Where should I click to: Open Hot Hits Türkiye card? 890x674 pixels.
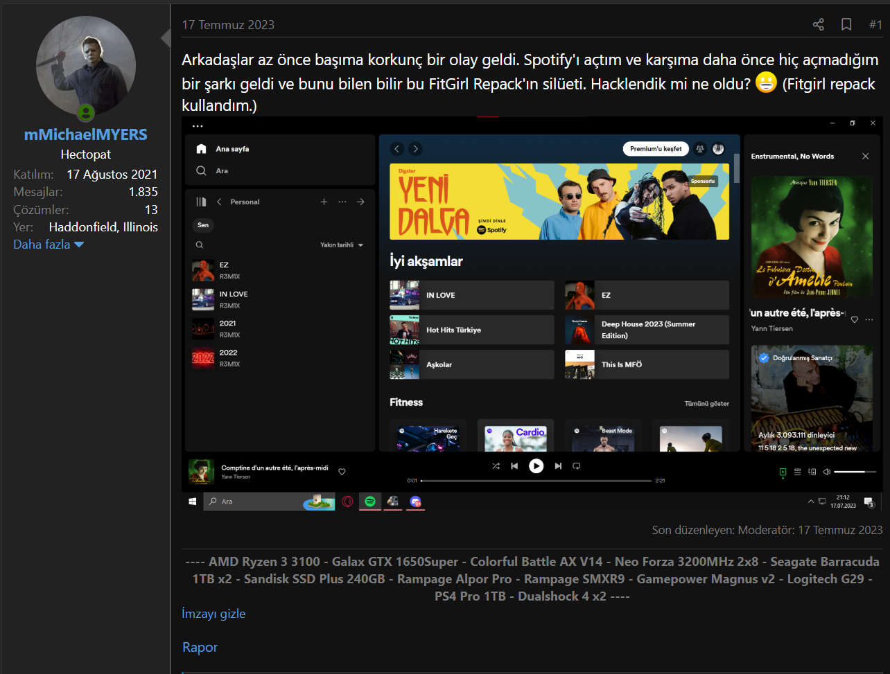[472, 330]
